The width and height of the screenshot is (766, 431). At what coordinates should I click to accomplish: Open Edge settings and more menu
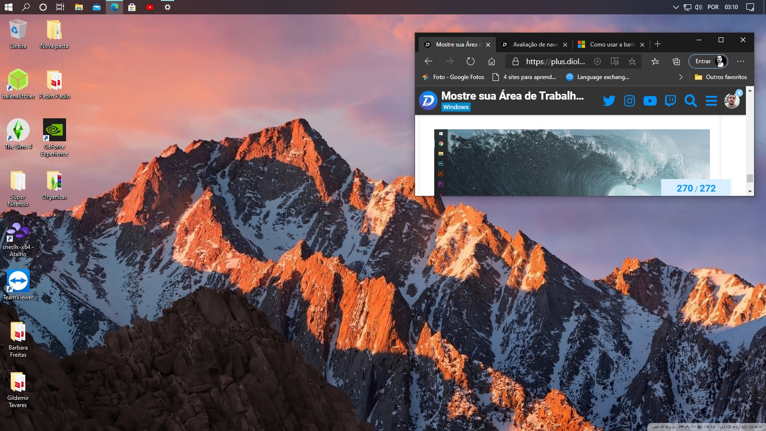[740, 61]
